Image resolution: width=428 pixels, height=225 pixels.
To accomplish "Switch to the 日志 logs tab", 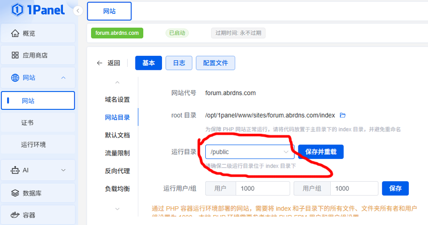I will (179, 63).
